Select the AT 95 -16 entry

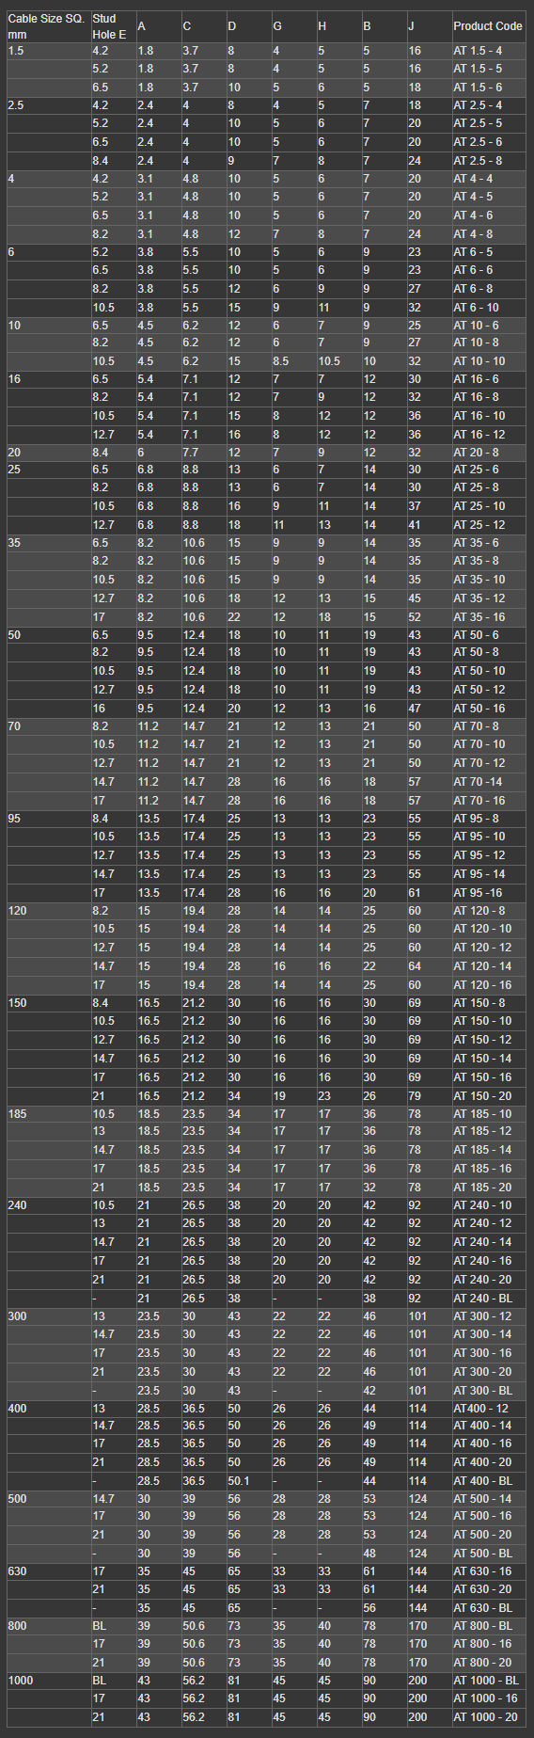(x=478, y=893)
